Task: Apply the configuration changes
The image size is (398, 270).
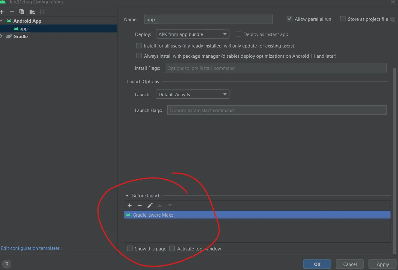Action: tap(383, 264)
